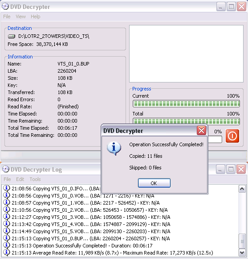Select log line Duration: 00:06:17
This screenshot has height=259, width=248.
tap(82, 246)
